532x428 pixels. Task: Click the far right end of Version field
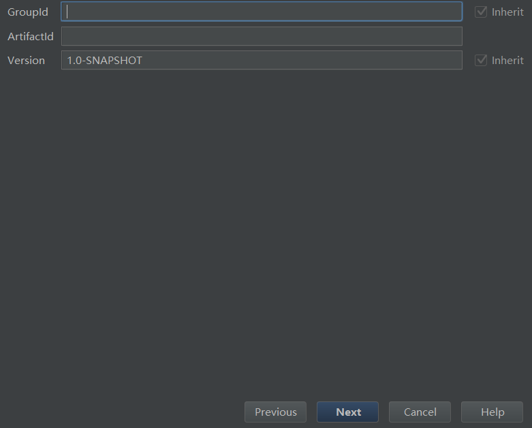pos(455,60)
